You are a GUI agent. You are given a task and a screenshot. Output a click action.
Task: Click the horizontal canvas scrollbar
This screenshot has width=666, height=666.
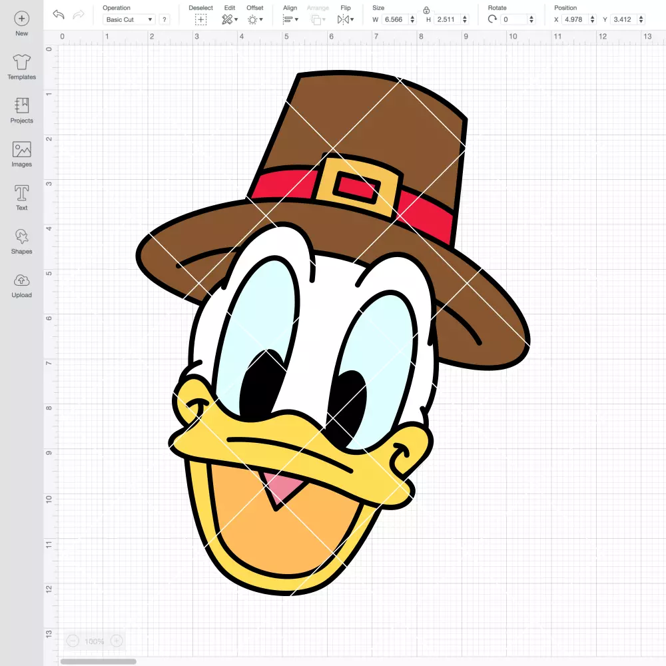click(x=98, y=661)
